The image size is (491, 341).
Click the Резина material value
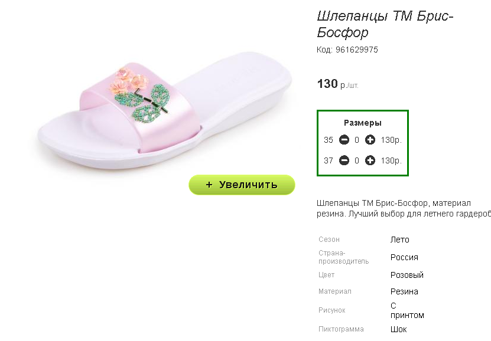point(404,291)
